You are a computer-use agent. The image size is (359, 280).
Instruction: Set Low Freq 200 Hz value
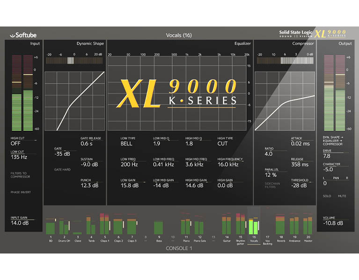pos(129,165)
